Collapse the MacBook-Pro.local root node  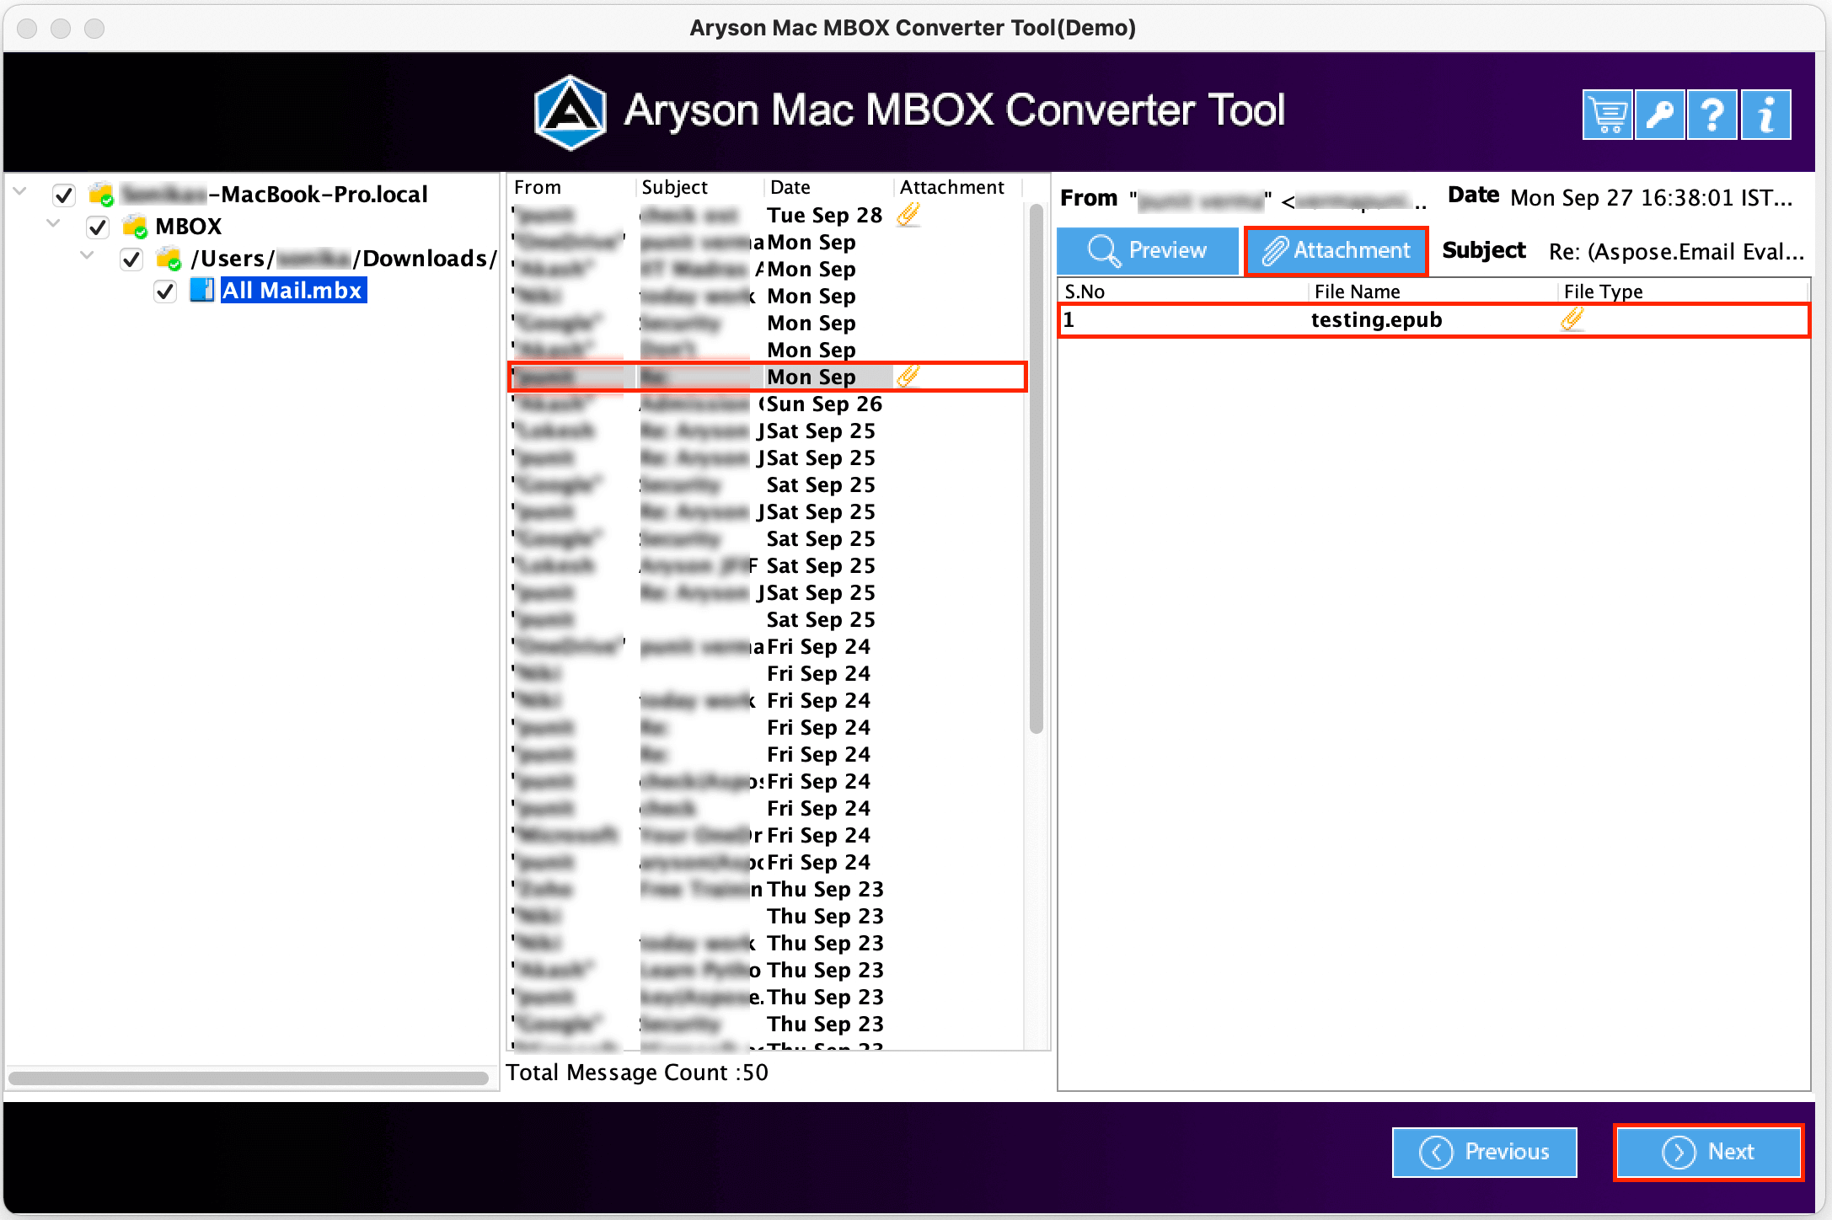click(20, 192)
